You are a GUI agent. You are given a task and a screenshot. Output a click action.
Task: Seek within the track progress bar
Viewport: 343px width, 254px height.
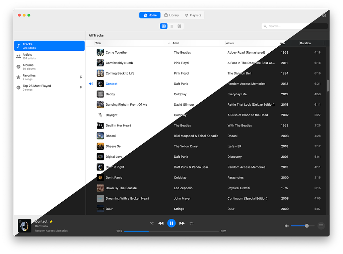tap(171, 231)
